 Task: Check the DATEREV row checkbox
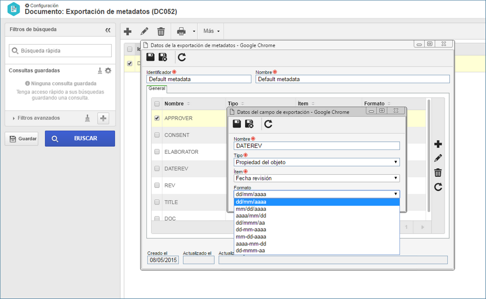157,168
